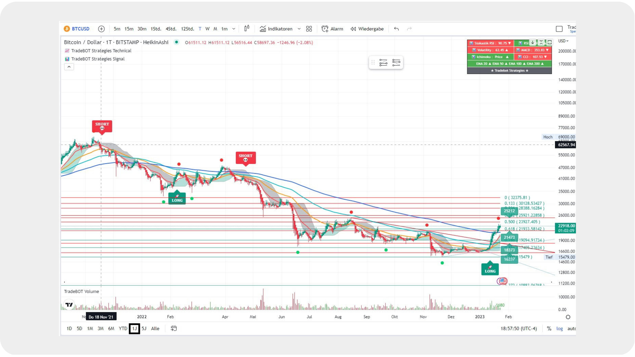
Task: Click the 62567.94 price label on the scale
Action: click(565, 145)
